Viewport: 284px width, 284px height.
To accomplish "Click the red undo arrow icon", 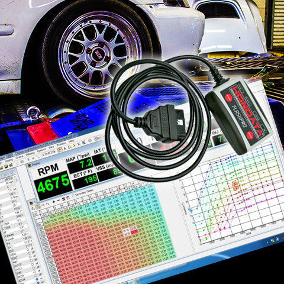I will tap(47, 204).
